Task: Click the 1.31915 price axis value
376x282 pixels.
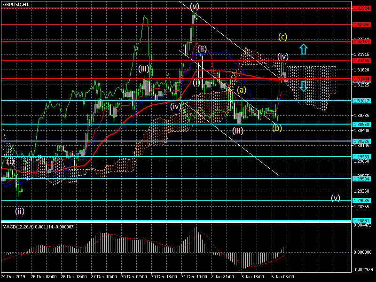Action: (x=361, y=55)
